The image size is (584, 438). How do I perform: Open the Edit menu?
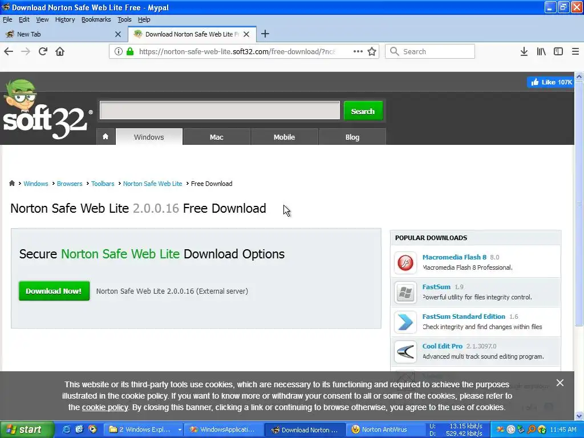click(24, 19)
